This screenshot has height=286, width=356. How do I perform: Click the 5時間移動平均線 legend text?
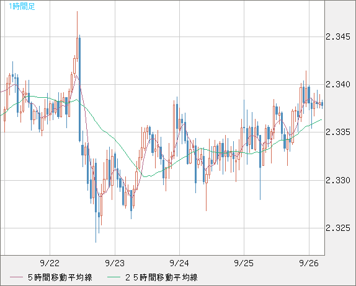click(60, 277)
